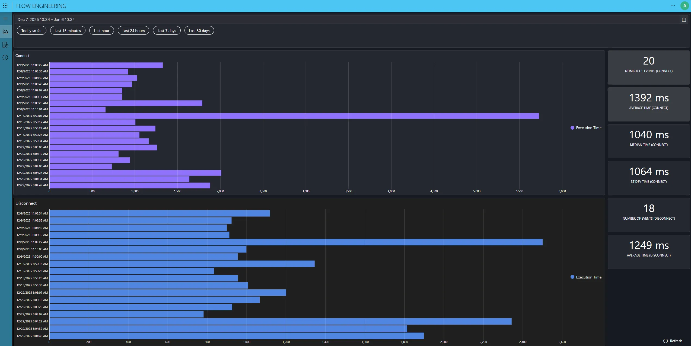The image size is (691, 346).
Task: Click the Average Time (Disconnect) 1249 ms tile
Action: click(x=649, y=252)
